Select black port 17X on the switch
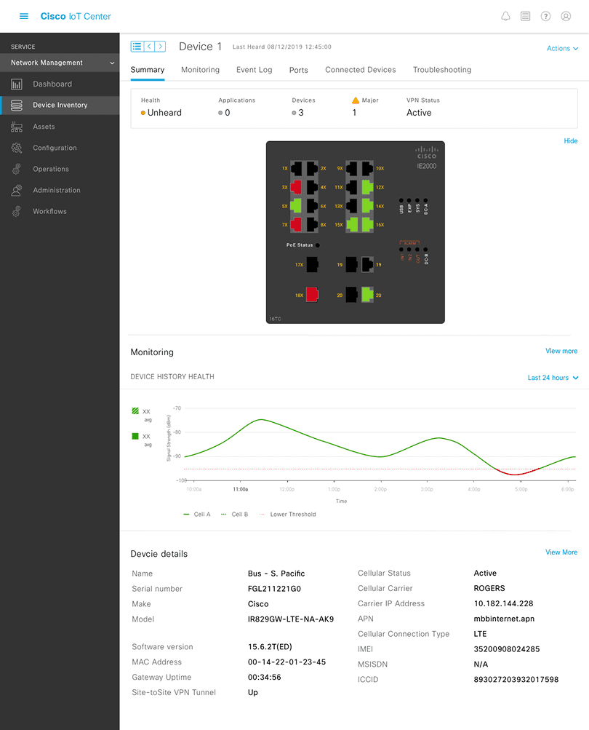Screen dimensions: 589x730 312,264
